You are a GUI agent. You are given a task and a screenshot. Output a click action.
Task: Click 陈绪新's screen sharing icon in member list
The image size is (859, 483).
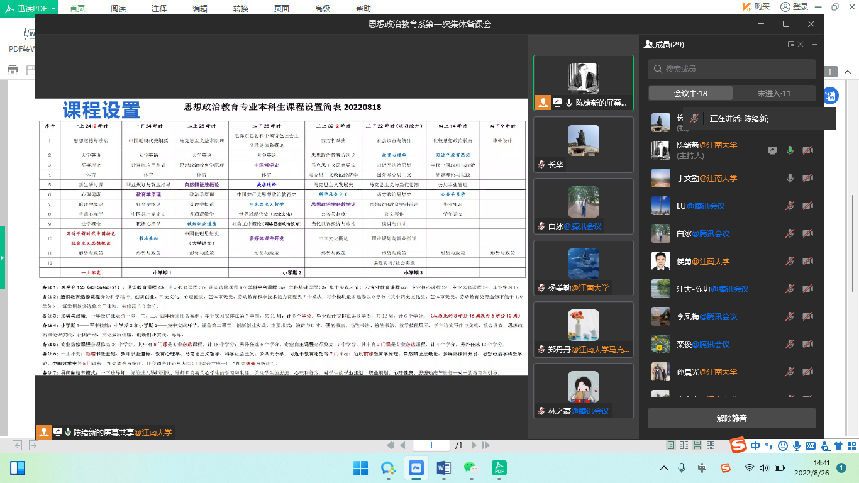pos(772,151)
